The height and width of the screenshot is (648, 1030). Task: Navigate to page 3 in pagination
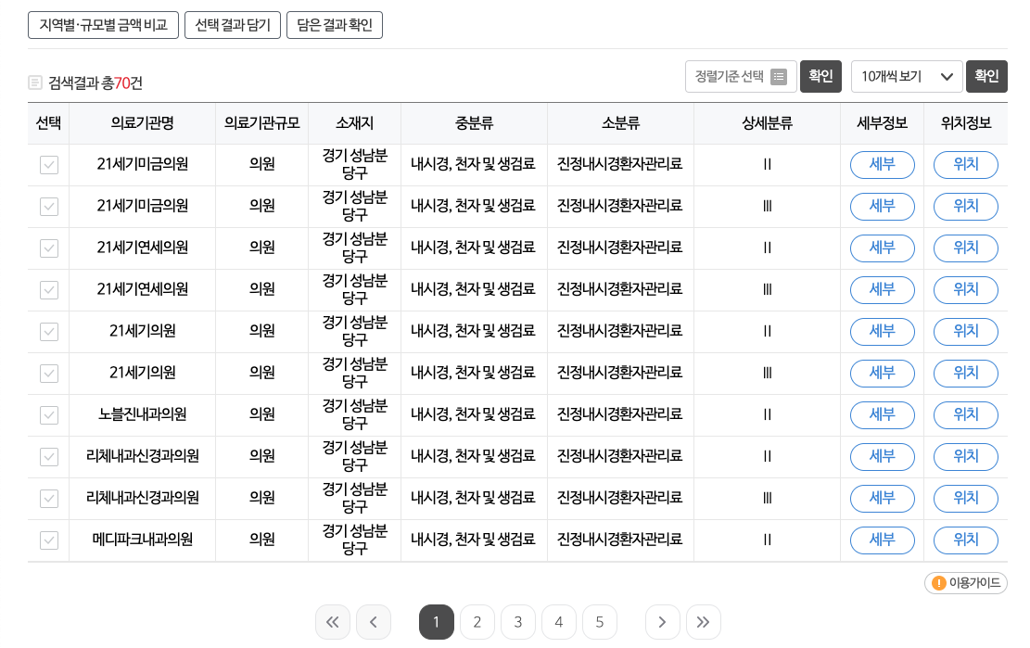pyautogui.click(x=518, y=622)
